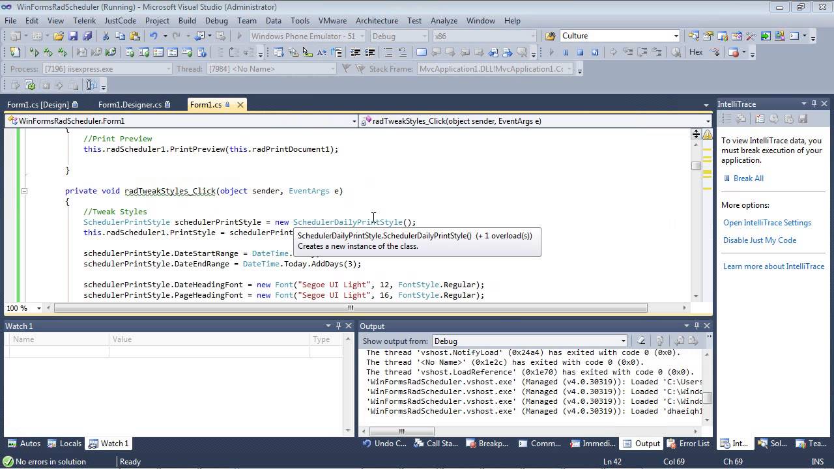Open the Telerik menu
This screenshot has height=469, width=834.
(85, 21)
